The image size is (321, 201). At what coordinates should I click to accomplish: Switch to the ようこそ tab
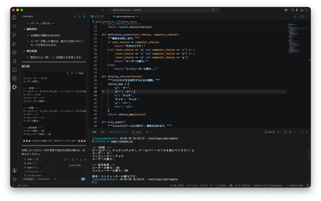tap(99, 16)
